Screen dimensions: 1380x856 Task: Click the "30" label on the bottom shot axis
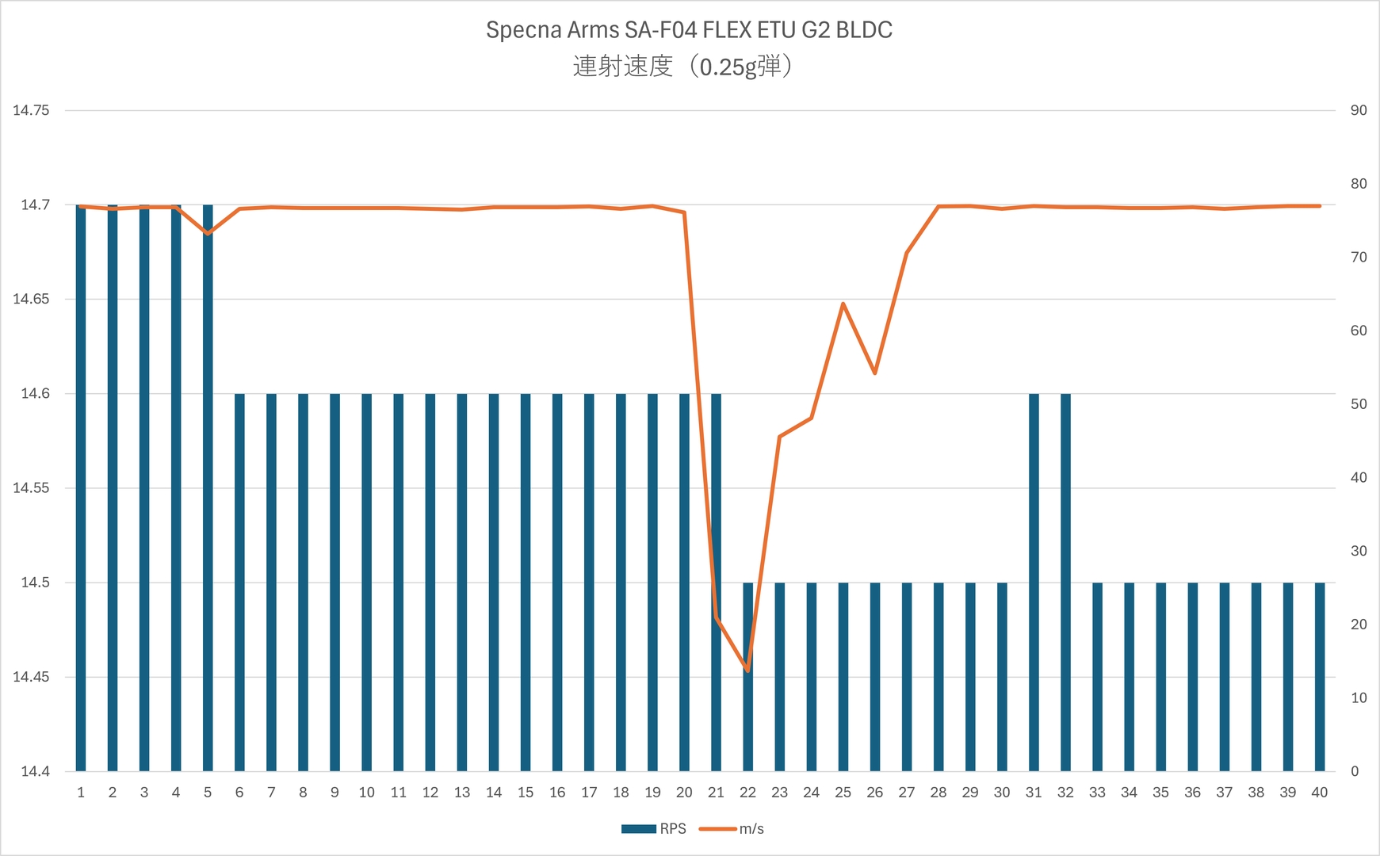(x=1002, y=793)
